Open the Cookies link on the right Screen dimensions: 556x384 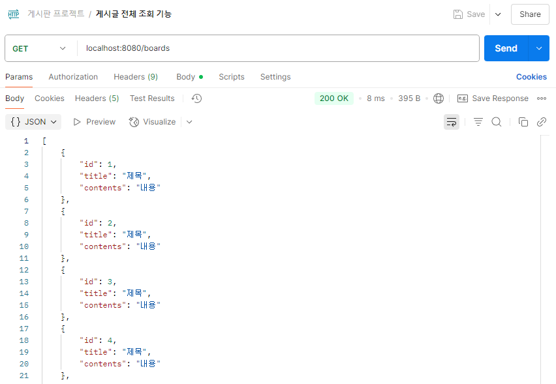coord(531,77)
